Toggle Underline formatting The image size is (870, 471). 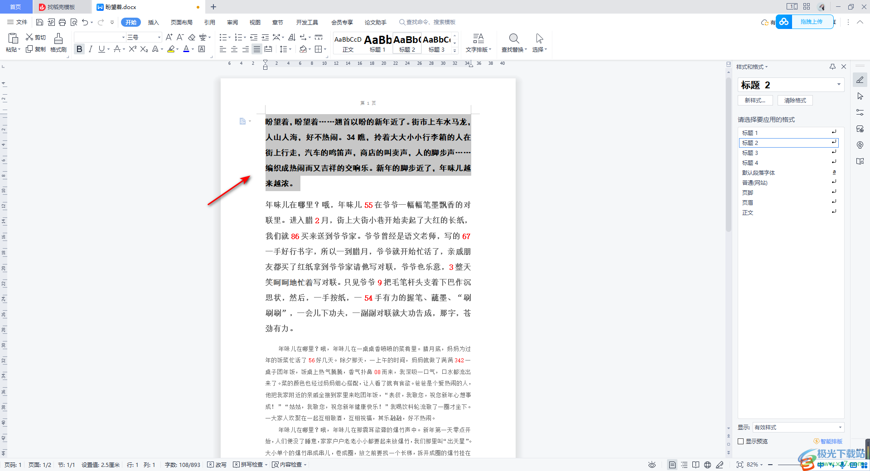coord(101,49)
